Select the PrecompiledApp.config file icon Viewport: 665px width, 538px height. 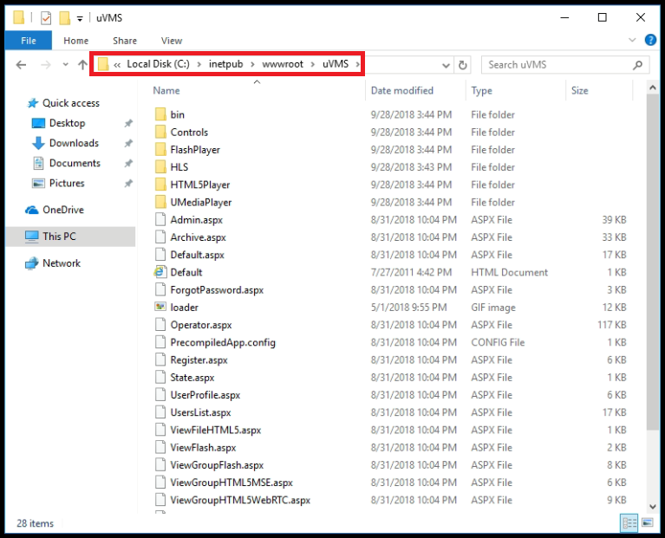pyautogui.click(x=160, y=342)
